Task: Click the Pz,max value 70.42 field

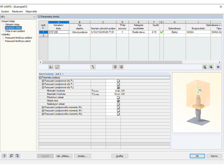Action: click(113, 94)
